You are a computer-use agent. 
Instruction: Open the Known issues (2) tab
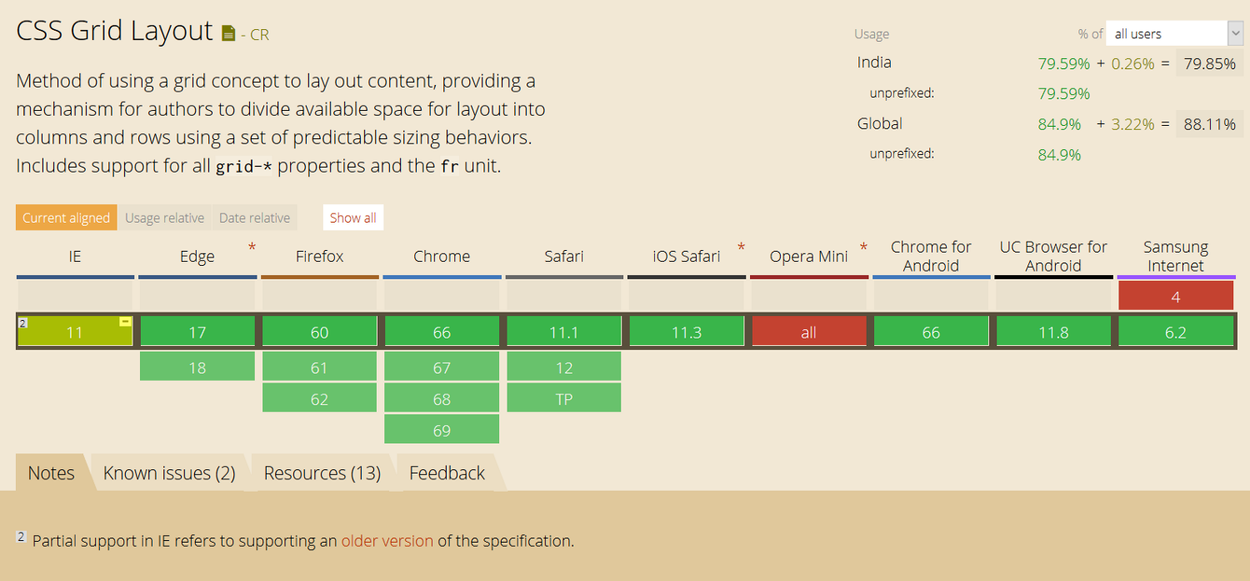(169, 473)
